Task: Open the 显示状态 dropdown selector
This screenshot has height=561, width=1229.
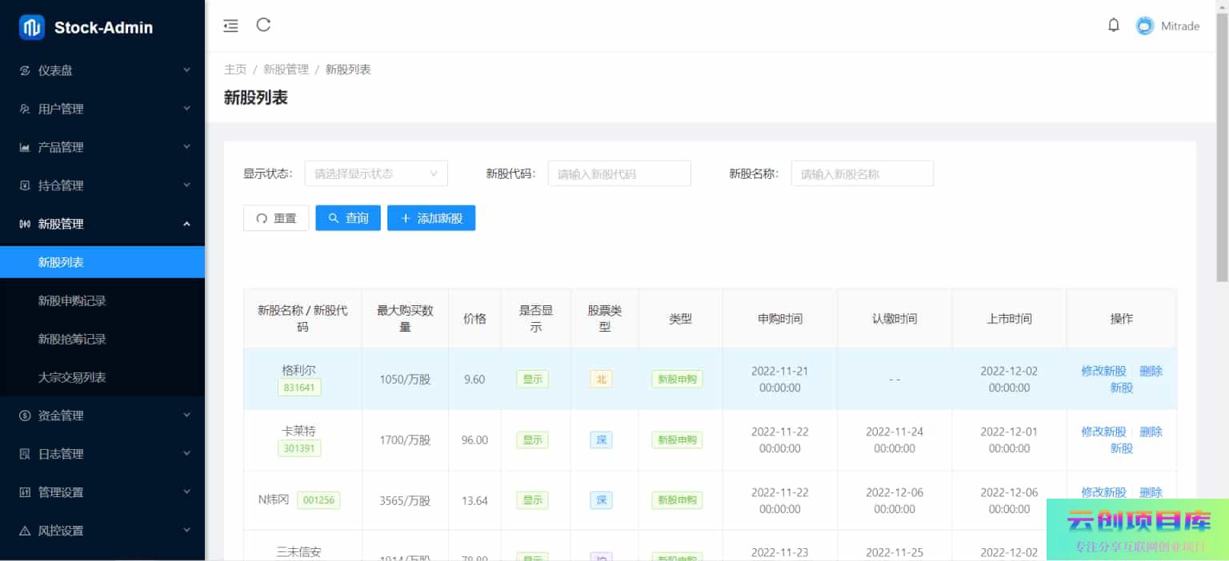Action: coord(376,173)
